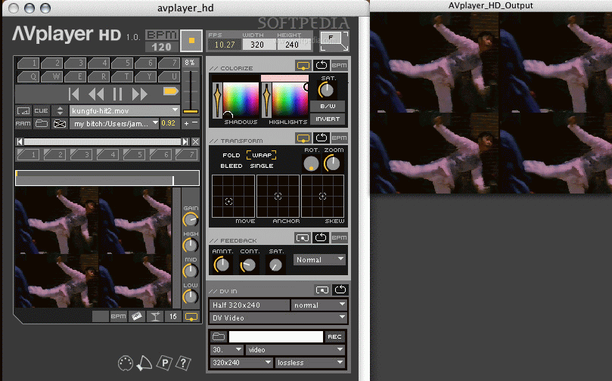The image size is (612, 381).
Task: Toggle the BPM button below video preview
Action: (x=118, y=316)
